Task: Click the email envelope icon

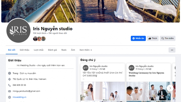Action: (9, 91)
